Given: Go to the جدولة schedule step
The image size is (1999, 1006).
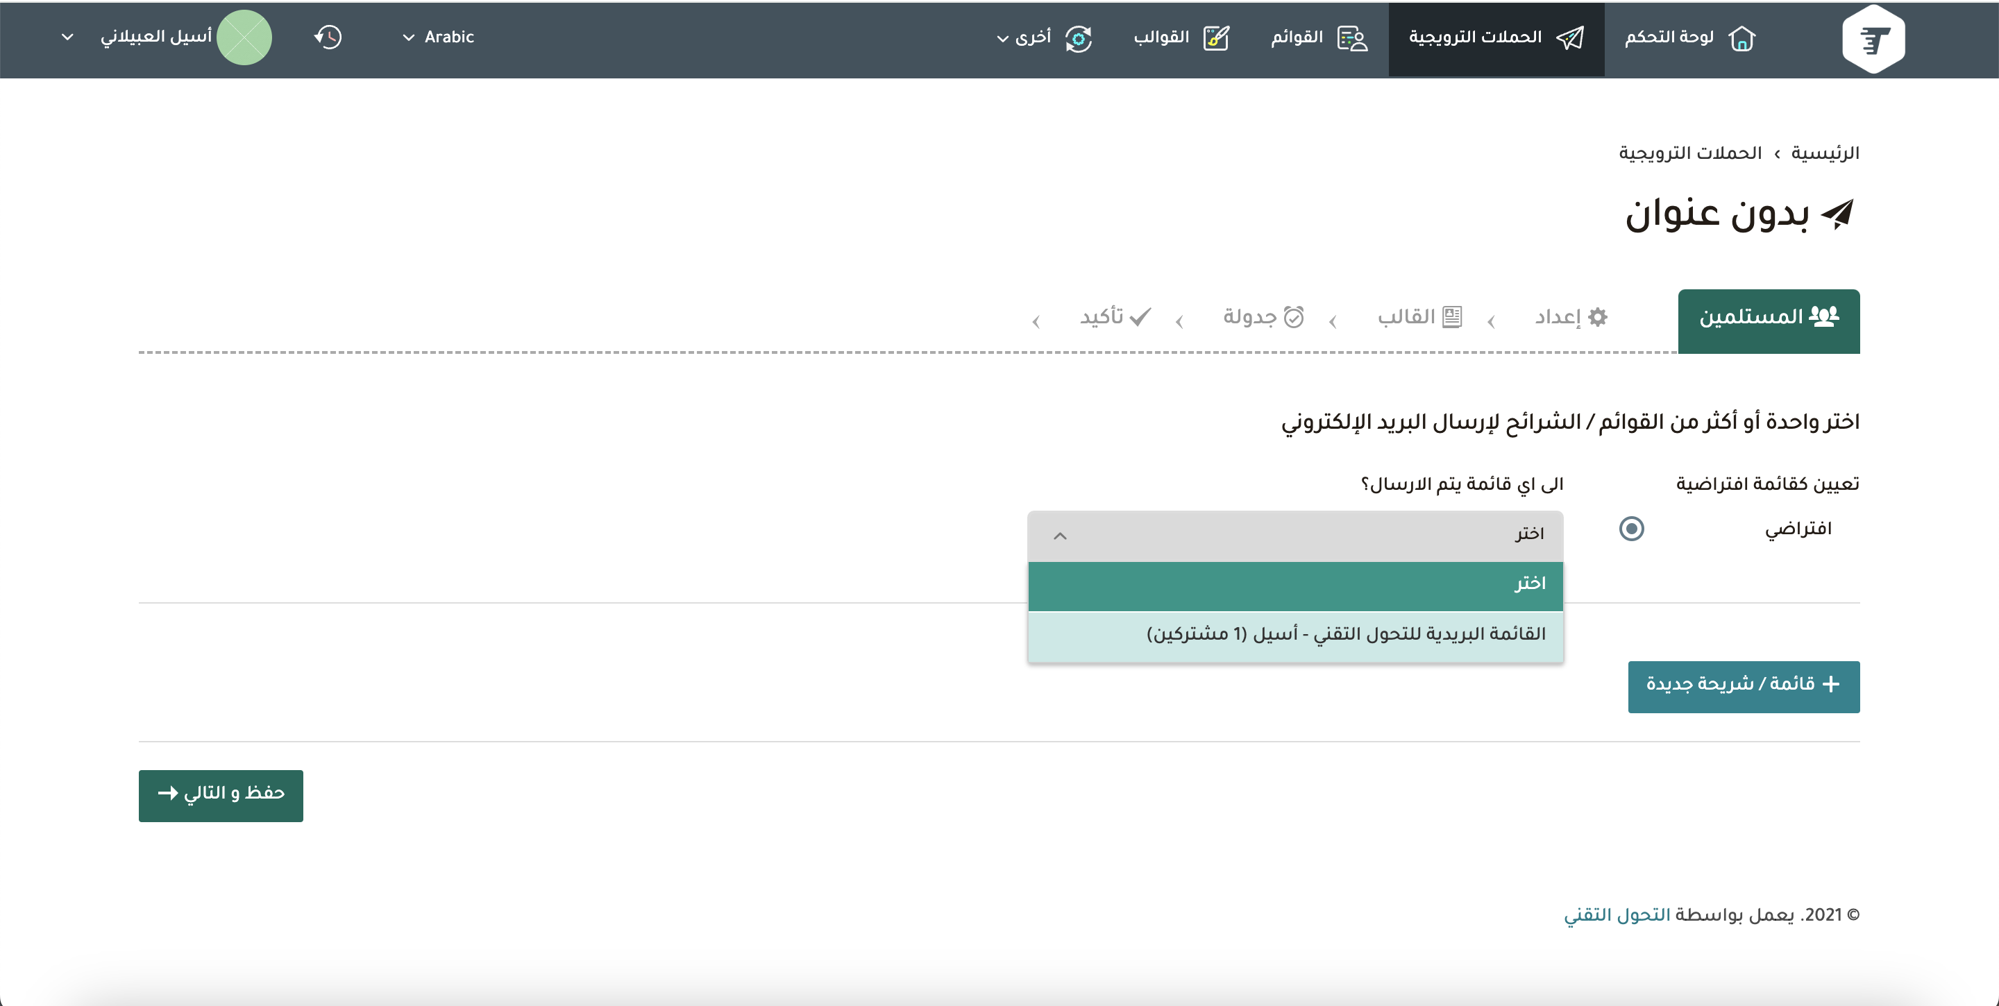Looking at the screenshot, I should point(1263,317).
